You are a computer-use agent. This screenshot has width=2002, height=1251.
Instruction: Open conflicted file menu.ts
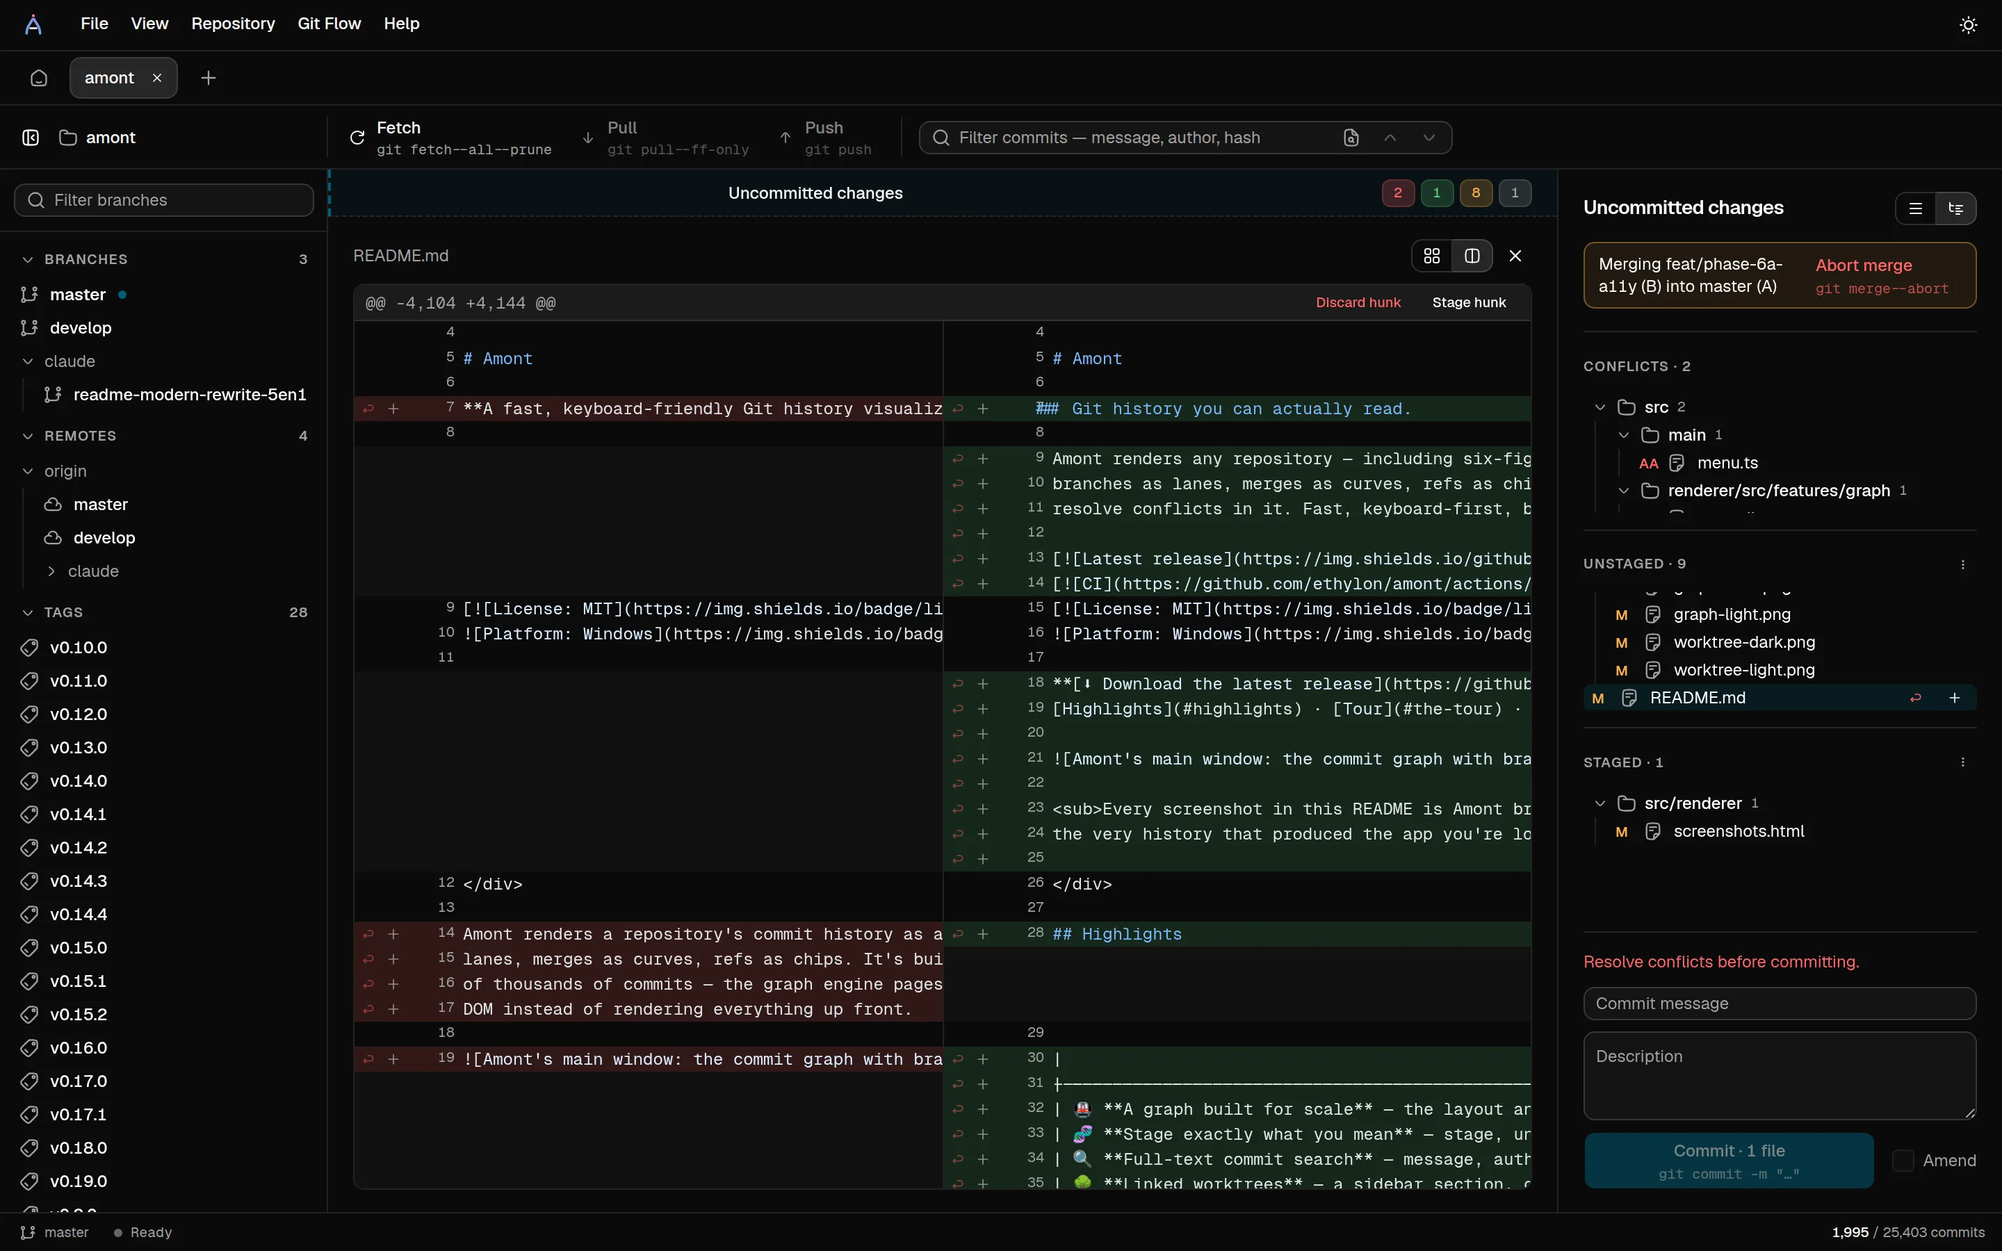[1727, 464]
